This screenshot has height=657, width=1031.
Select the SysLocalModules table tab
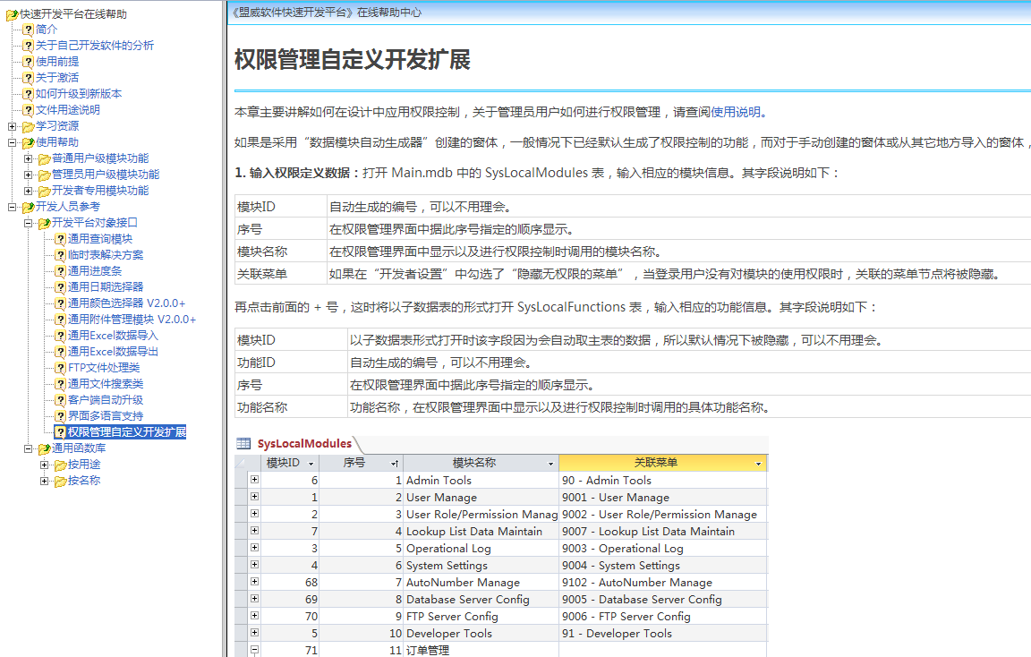304,444
